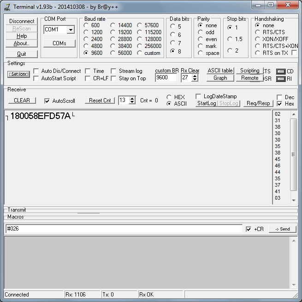Click the CD indicator light
The image size is (302, 302).
[x=280, y=71]
